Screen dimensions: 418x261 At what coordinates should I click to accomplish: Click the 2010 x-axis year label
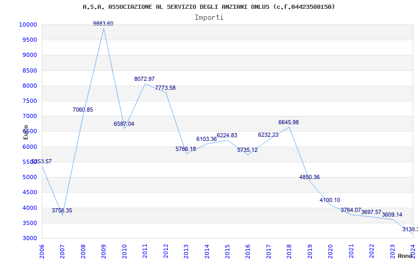coord(124,251)
